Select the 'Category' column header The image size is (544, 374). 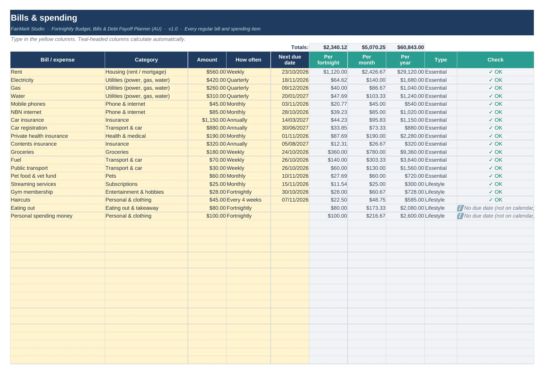(146, 60)
